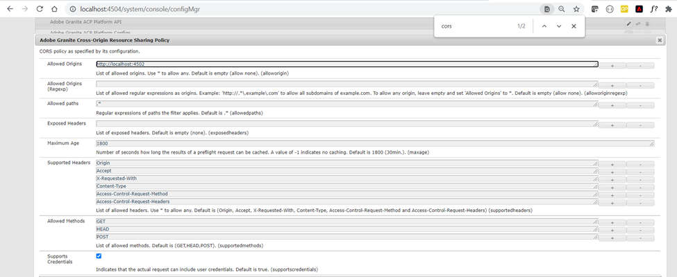677x277 pixels.
Task: Click the POST allowed method field
Action: tap(347, 237)
